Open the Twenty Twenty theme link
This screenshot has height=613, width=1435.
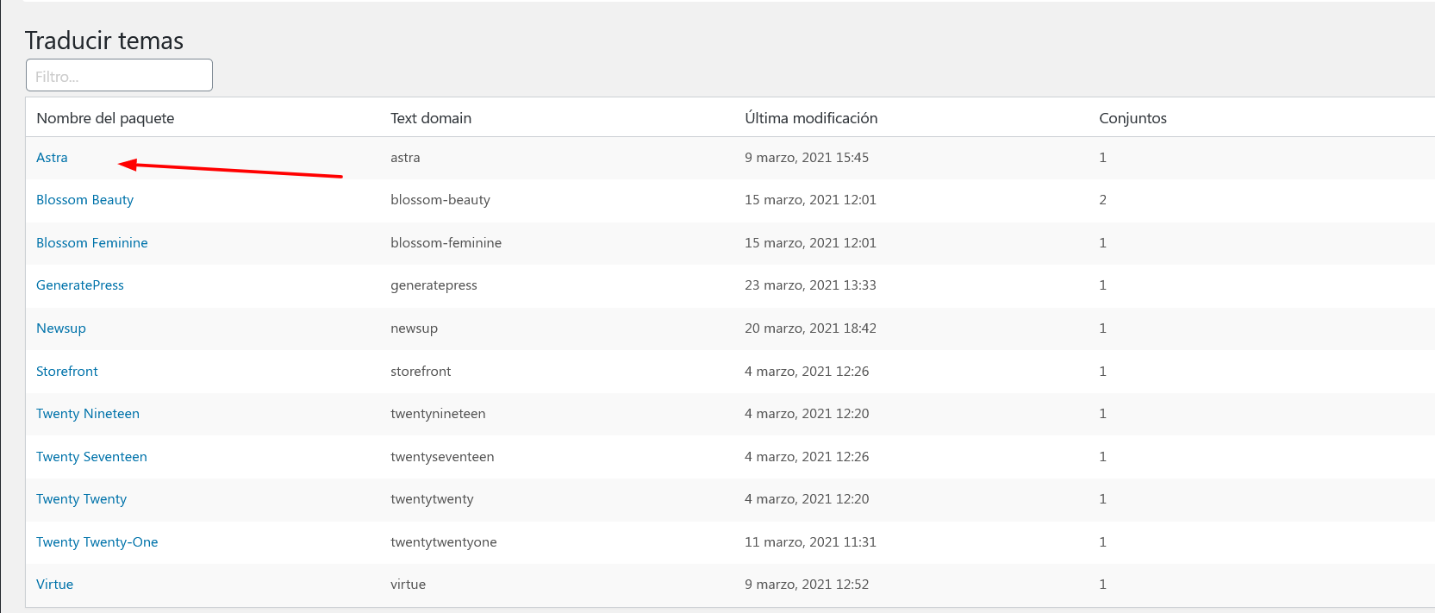click(81, 499)
